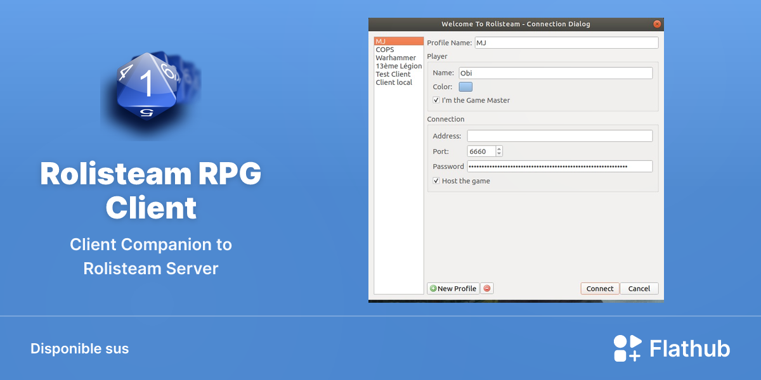Click the Connect button
Screen dimensions: 761x380
click(x=600, y=288)
